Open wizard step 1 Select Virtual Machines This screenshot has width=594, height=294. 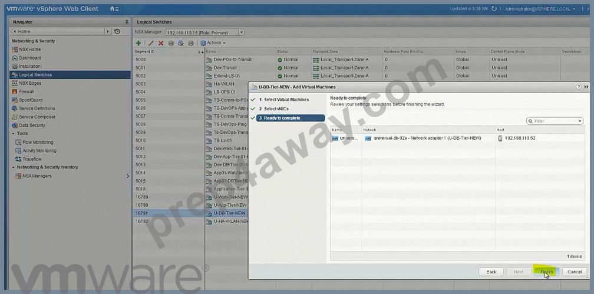point(287,100)
